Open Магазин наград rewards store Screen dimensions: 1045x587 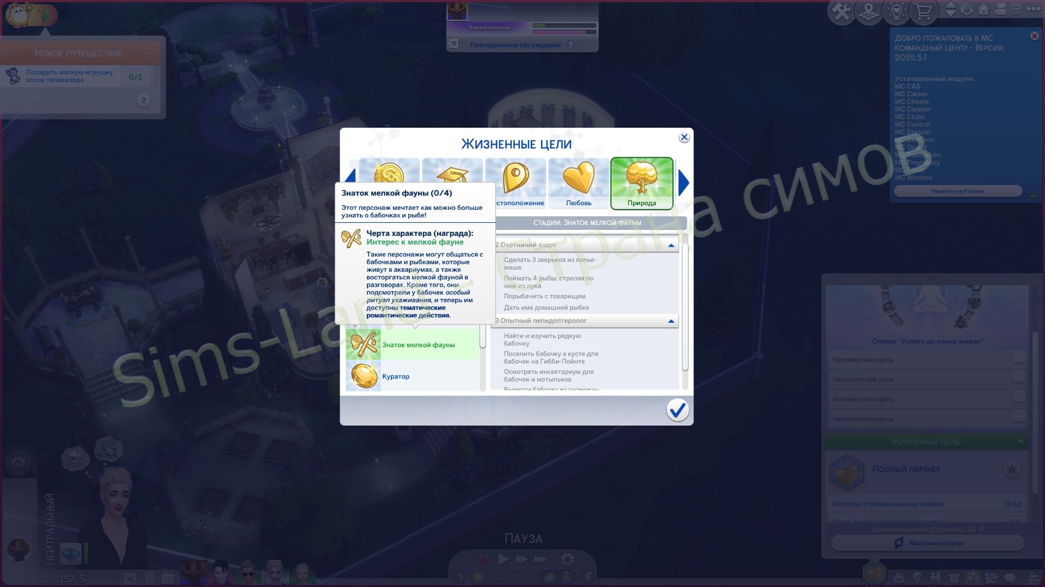(x=927, y=543)
